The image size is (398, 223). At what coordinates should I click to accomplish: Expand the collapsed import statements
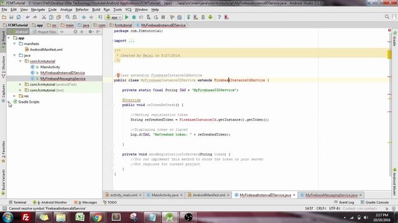tap(131, 41)
